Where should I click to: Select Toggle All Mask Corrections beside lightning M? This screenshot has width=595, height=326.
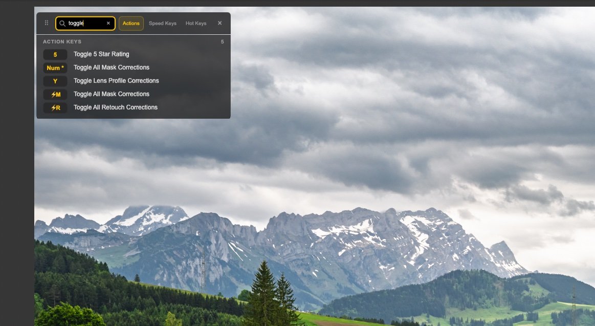coord(112,94)
